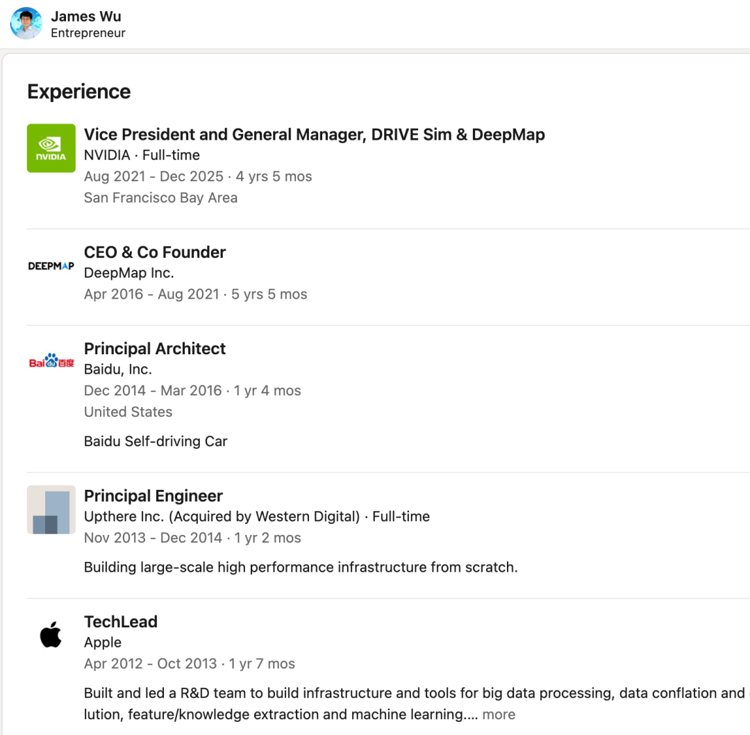Open the Principal Engineer position title
Viewport: 750px width, 735px height.
pyautogui.click(x=153, y=496)
